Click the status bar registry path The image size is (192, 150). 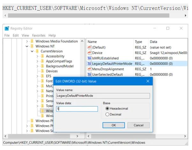[74, 143]
